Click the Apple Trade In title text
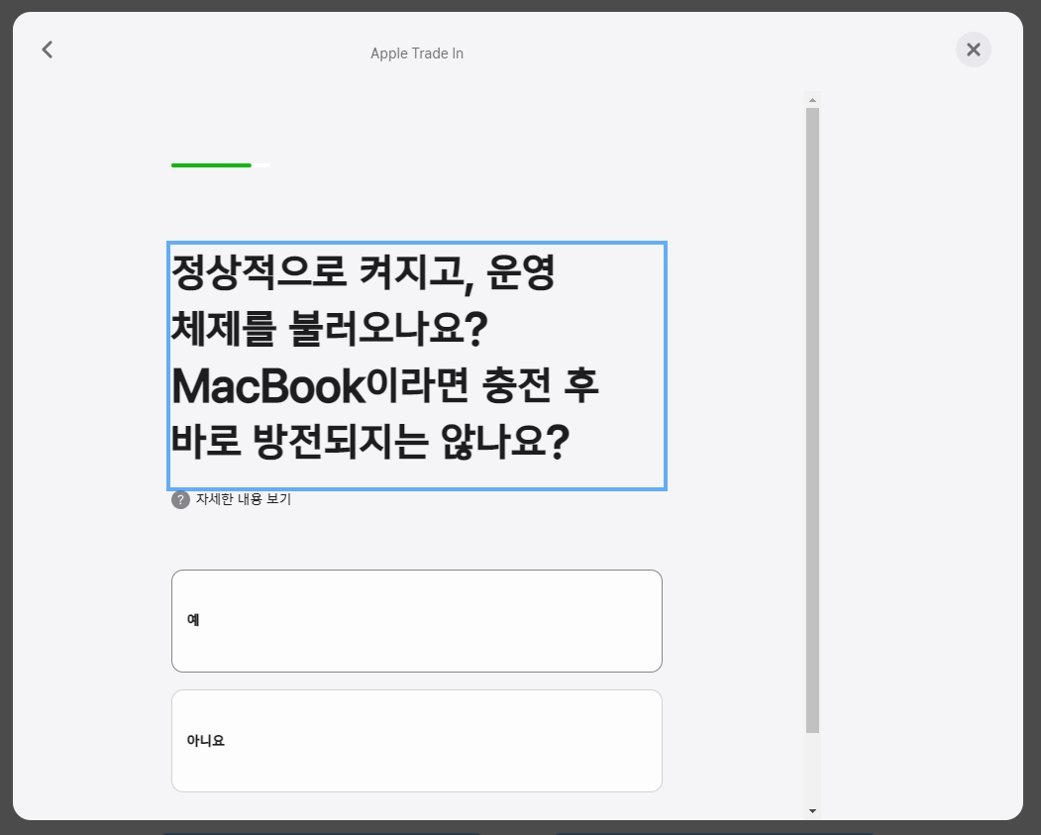Screen dimensions: 1041x835 (417, 53)
